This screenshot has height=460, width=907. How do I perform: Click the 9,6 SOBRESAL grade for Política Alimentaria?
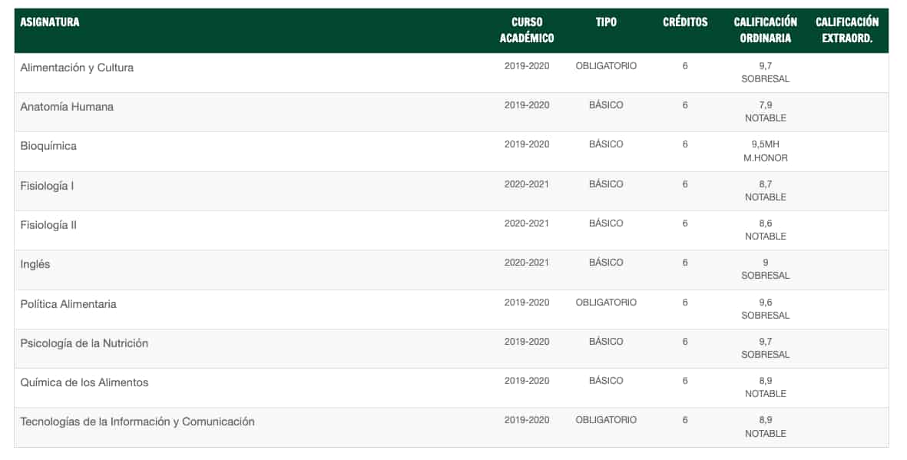[x=765, y=309]
